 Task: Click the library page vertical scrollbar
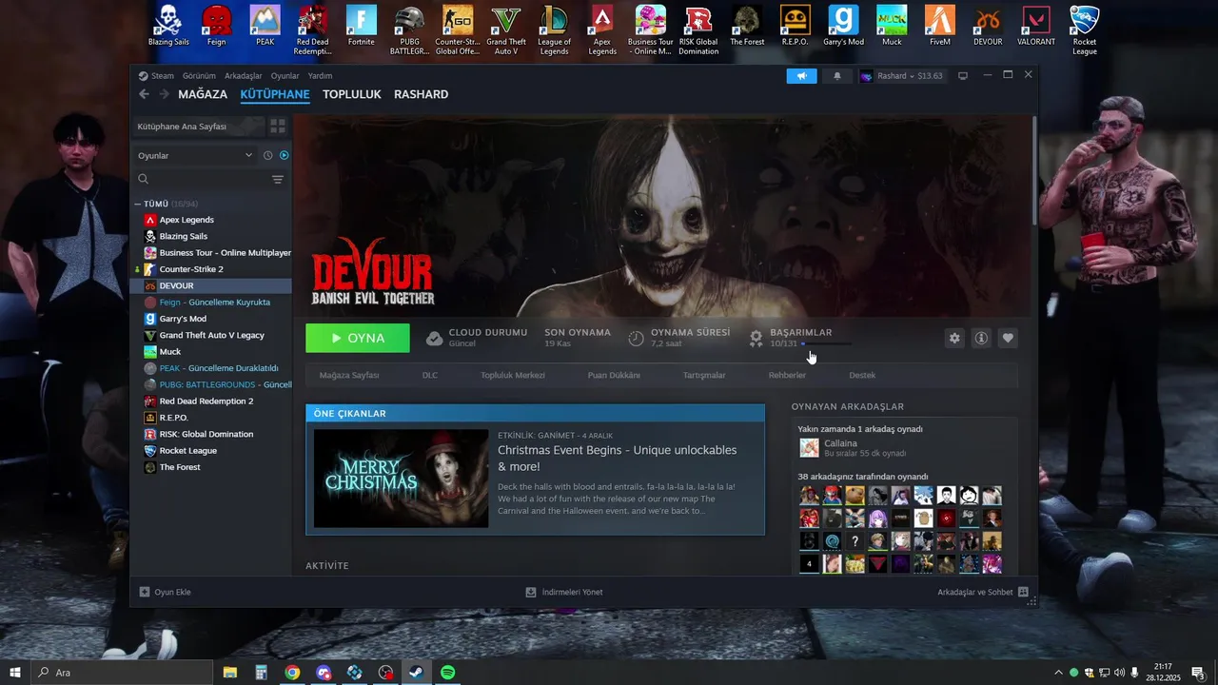tap(1034, 171)
